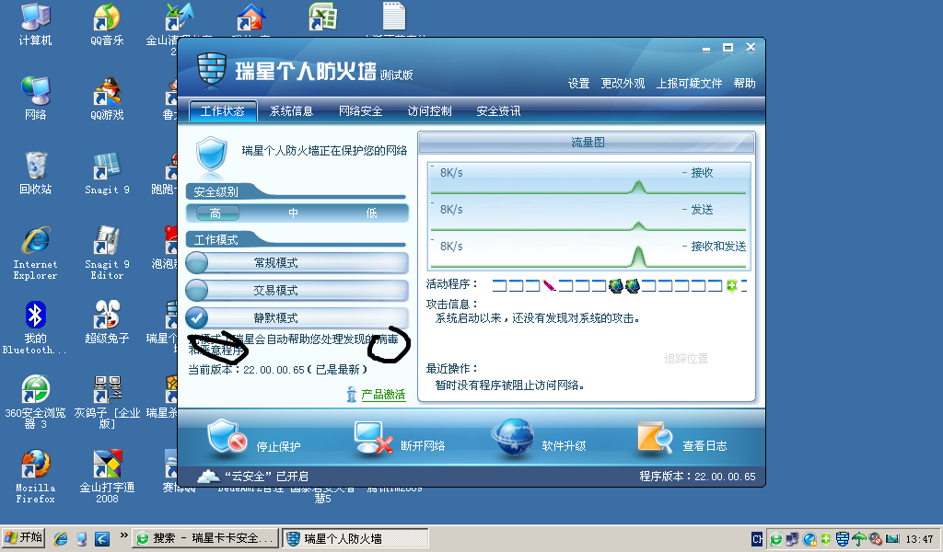The image size is (943, 552).
Task: Click the key icon beside 产品激活
Action: tap(352, 395)
